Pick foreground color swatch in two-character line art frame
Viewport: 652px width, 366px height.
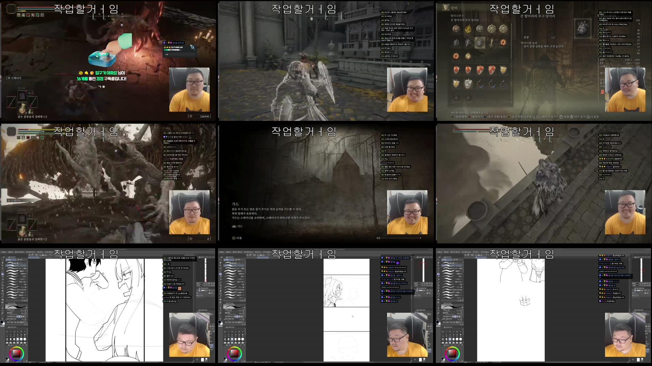click(x=2, y=321)
